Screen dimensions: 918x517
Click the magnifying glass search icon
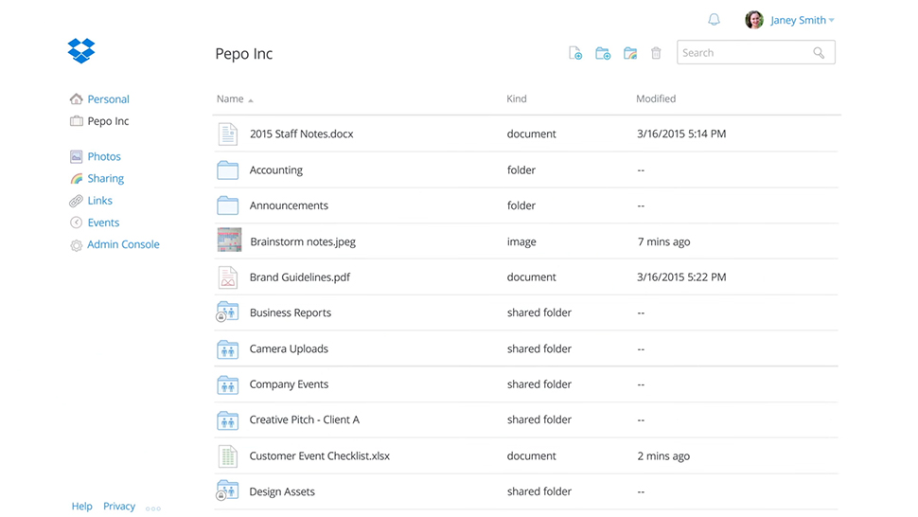click(x=819, y=53)
